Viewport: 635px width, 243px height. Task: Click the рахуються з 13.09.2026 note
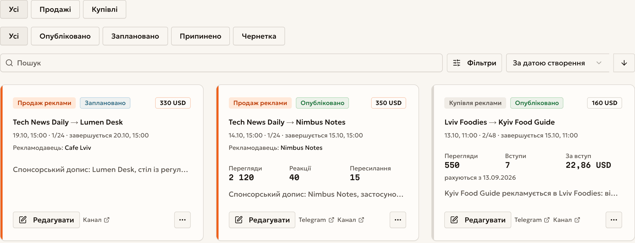tap(480, 178)
